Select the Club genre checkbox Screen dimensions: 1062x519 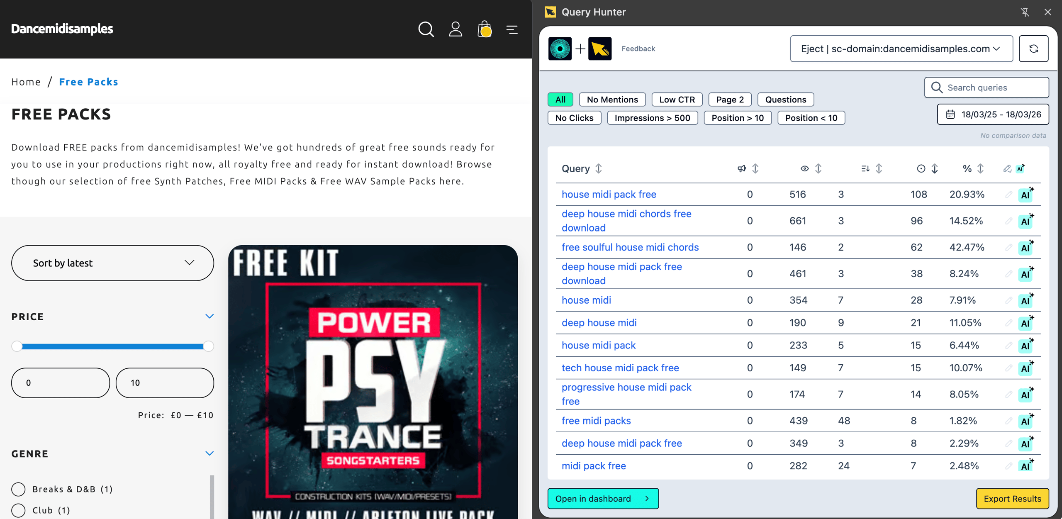pyautogui.click(x=18, y=510)
